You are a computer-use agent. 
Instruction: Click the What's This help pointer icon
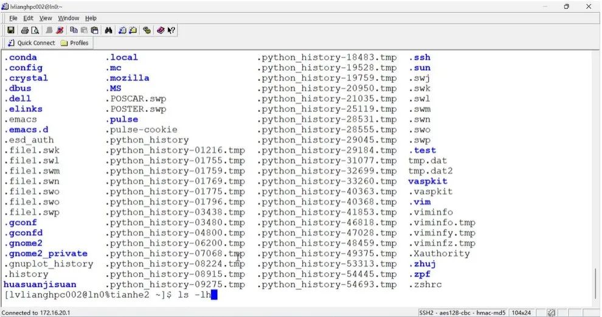tap(171, 30)
